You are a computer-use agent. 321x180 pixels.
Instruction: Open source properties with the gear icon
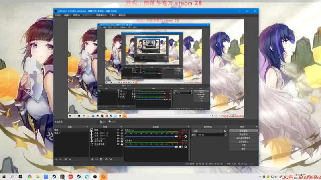click(x=101, y=159)
